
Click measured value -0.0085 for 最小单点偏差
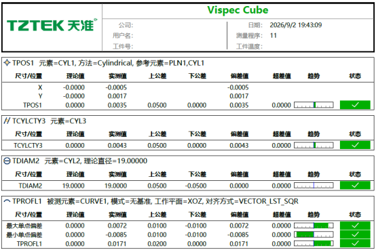point(116,234)
